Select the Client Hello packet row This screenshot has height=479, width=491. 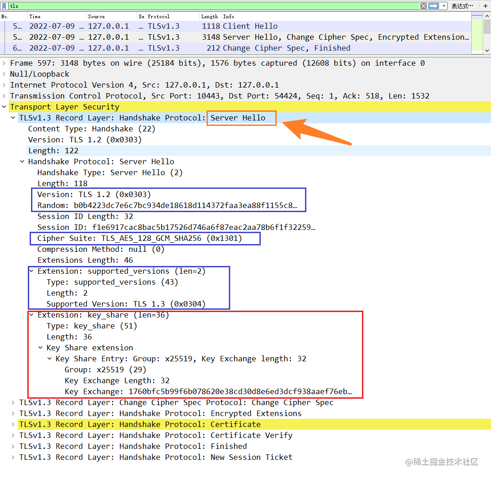tap(182, 26)
